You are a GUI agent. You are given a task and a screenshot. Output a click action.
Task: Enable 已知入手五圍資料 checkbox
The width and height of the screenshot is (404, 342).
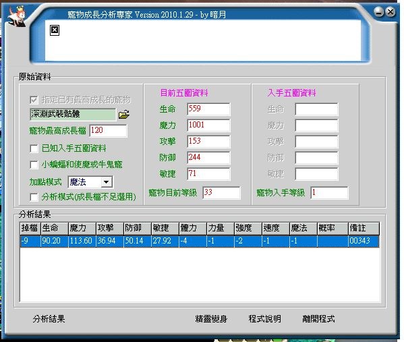tap(34, 148)
